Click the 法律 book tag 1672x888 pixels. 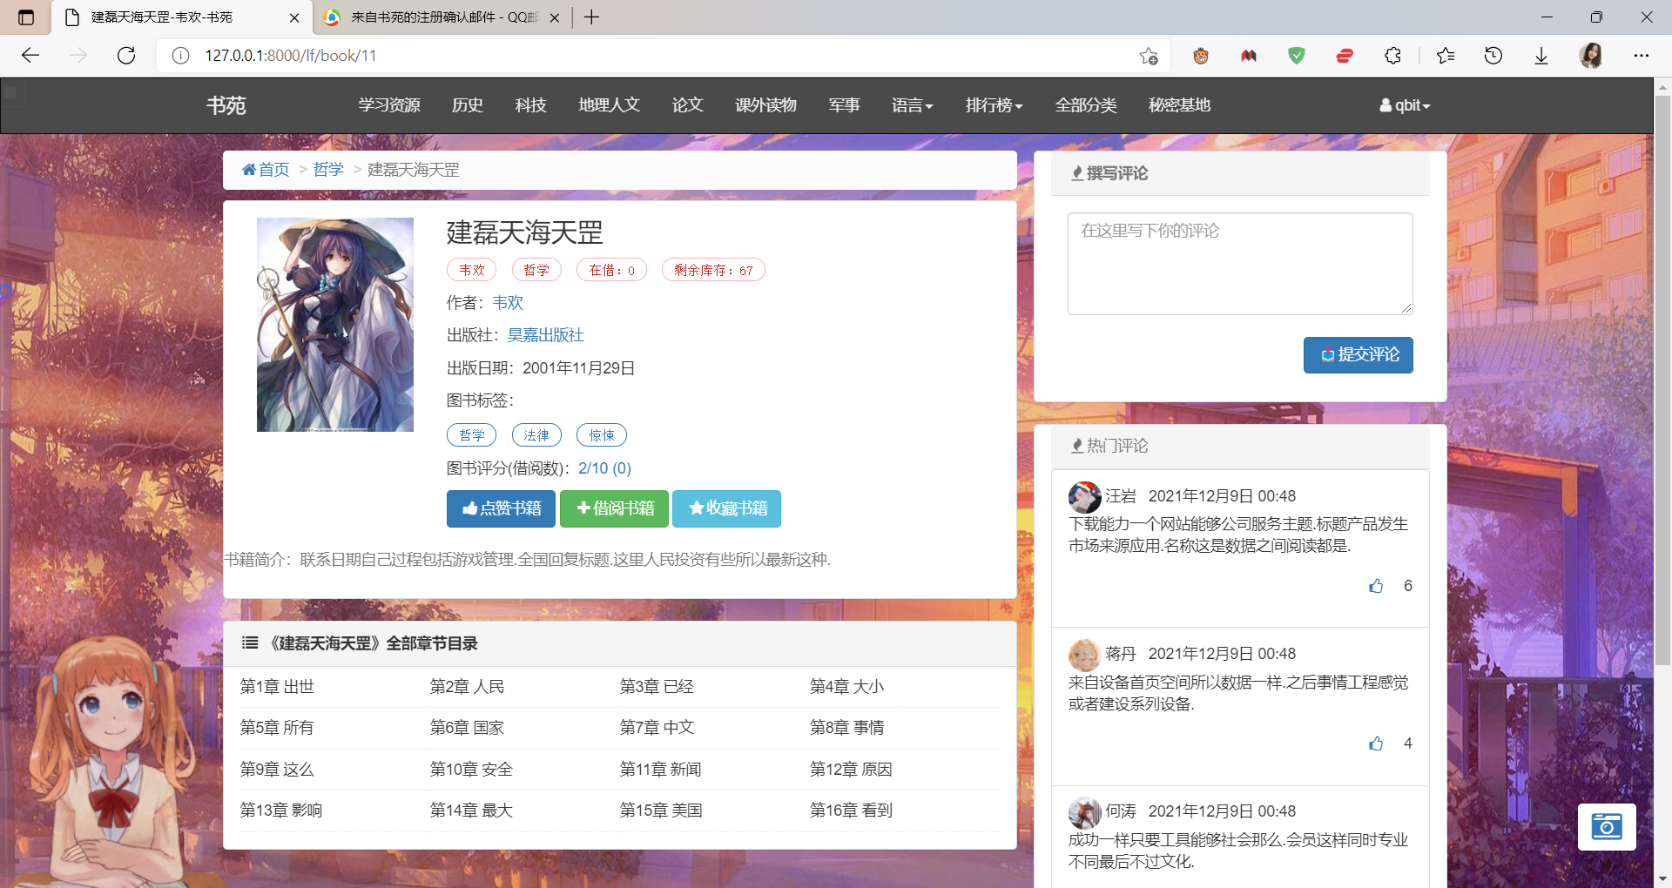(536, 434)
